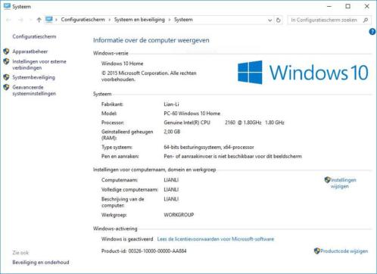Click Instellingen wijzigen link
Image resolution: width=377 pixels, height=274 pixels.
tap(343, 183)
